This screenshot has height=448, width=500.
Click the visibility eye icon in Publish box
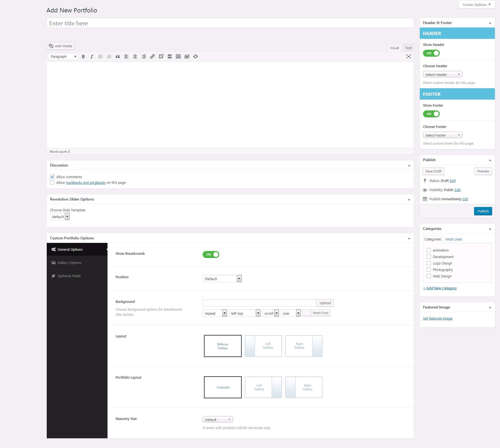point(425,190)
